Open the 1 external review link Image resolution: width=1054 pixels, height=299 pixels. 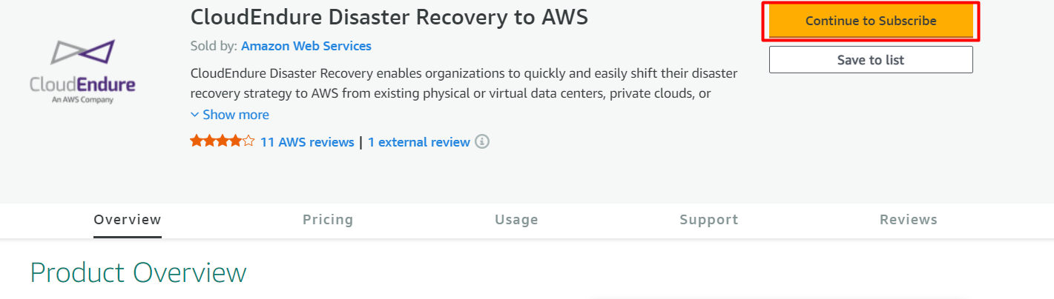(x=419, y=141)
